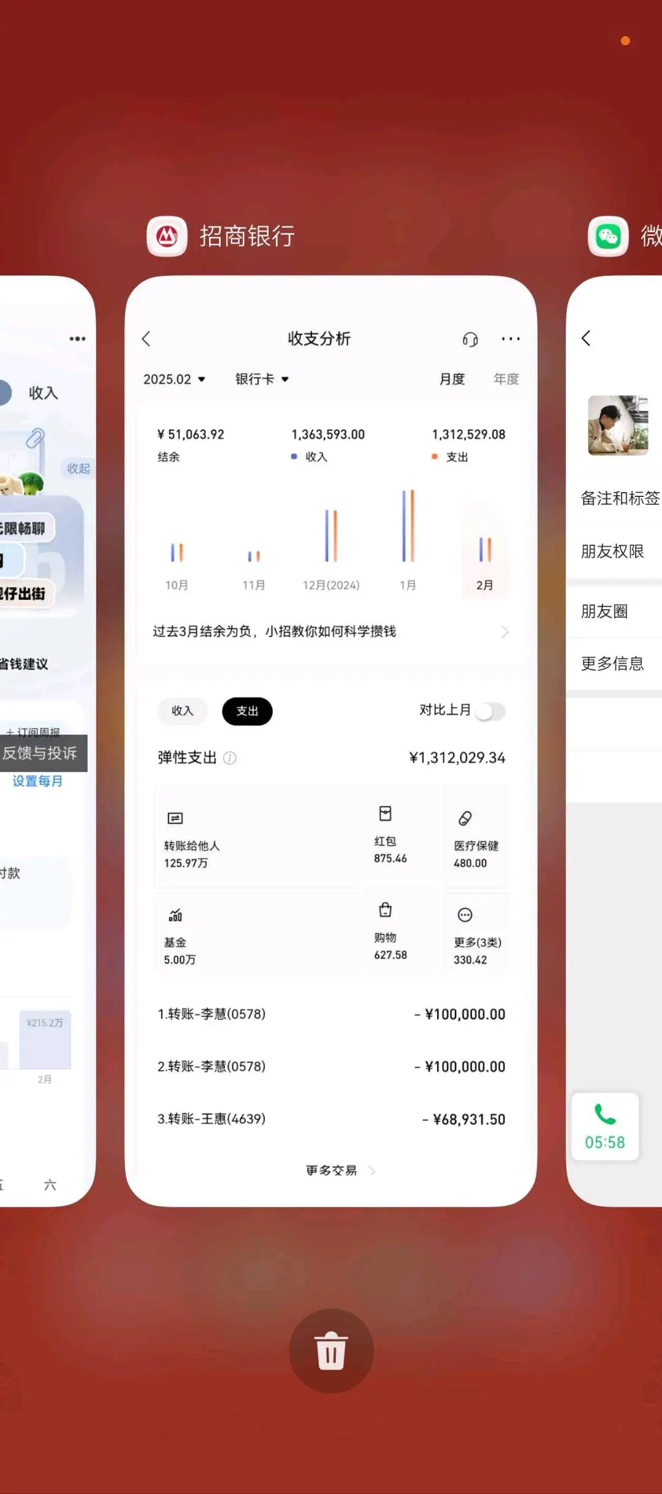Open second 转账-李慧(0578) transaction row
Viewport: 662px width, 1494px height.
coord(331,1067)
